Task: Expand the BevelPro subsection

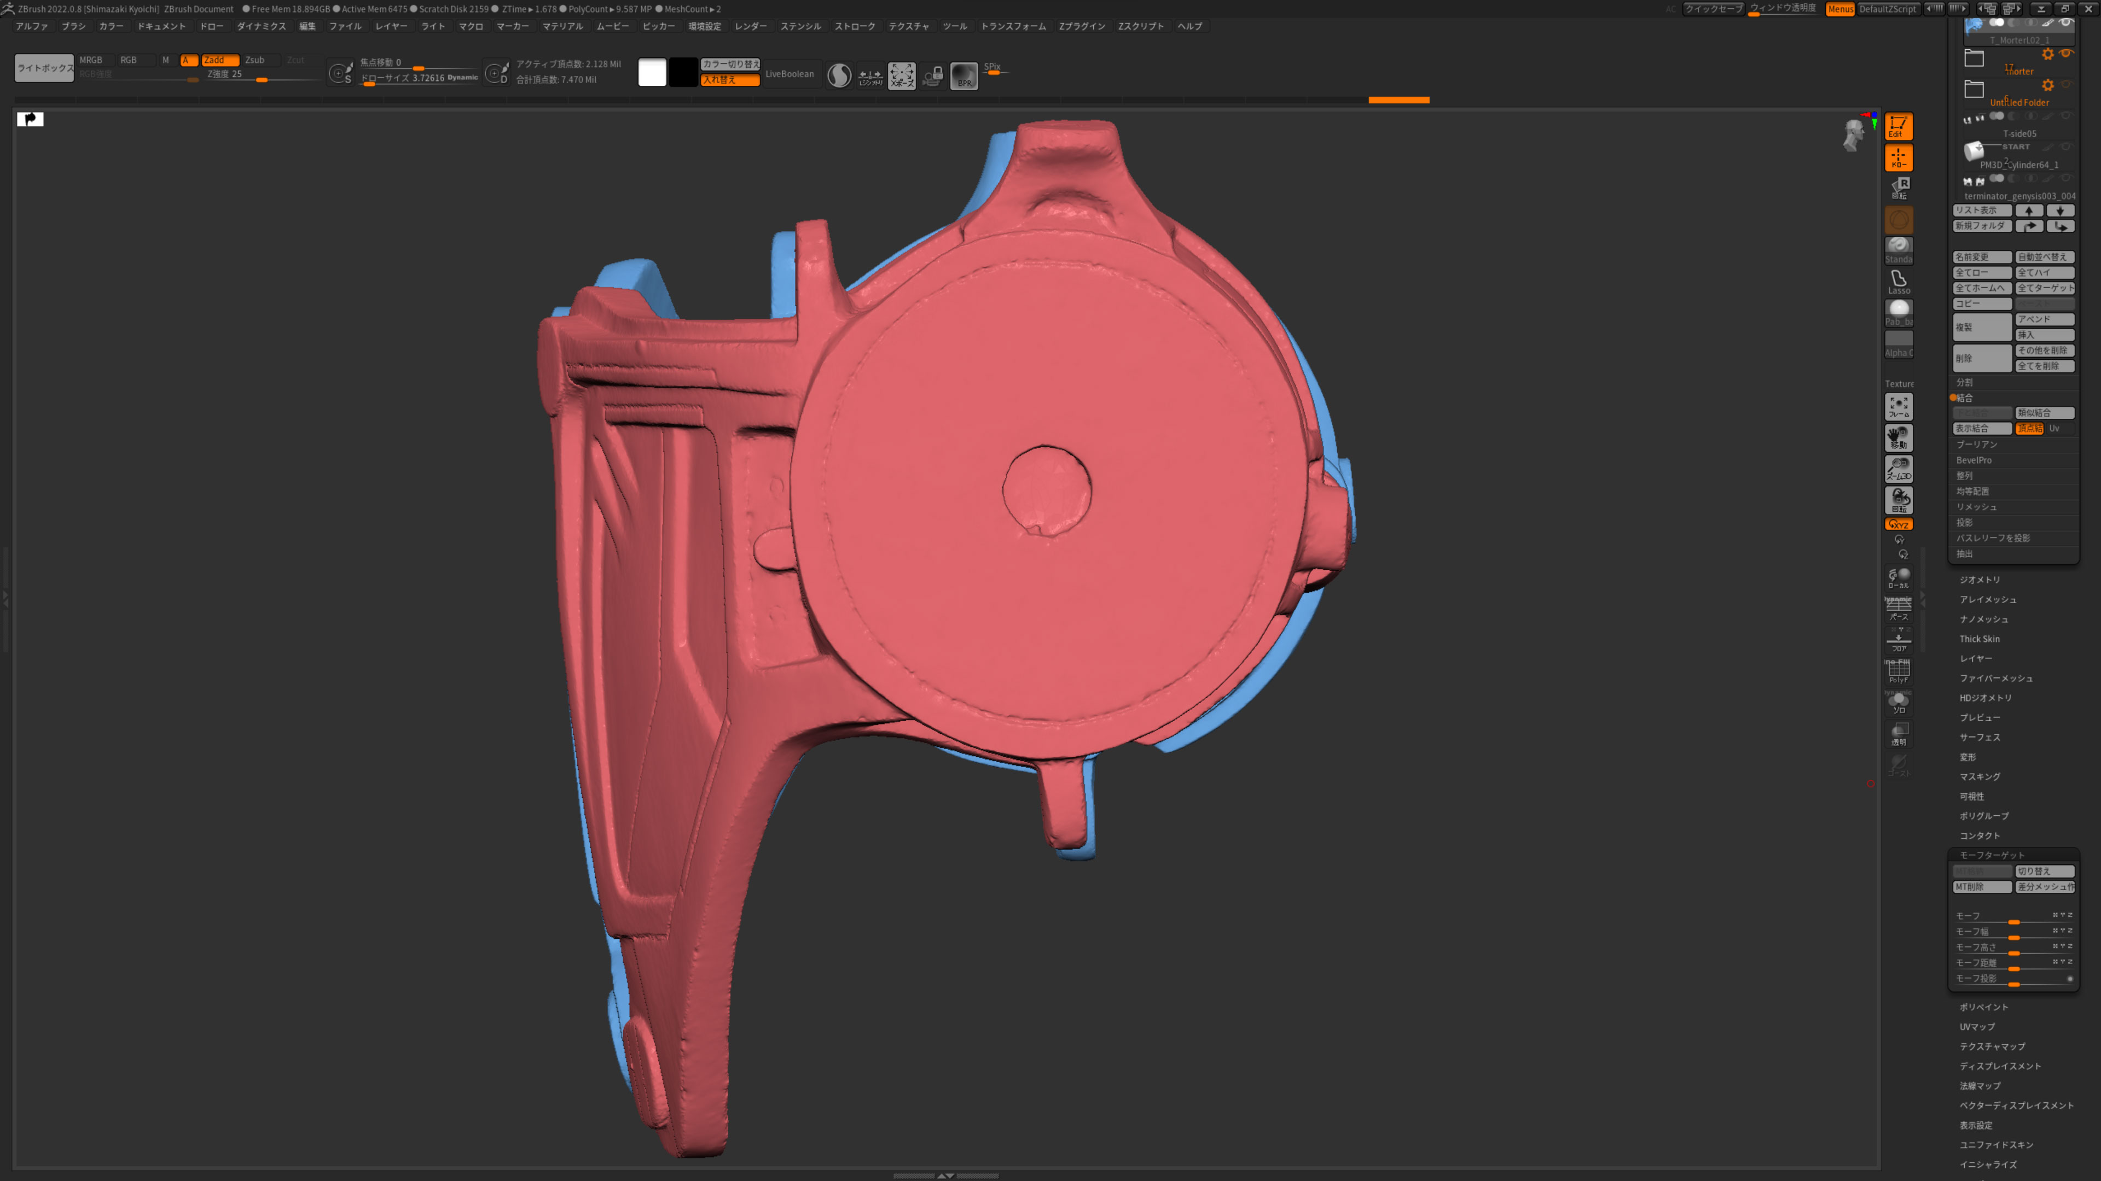Action: 1973,460
